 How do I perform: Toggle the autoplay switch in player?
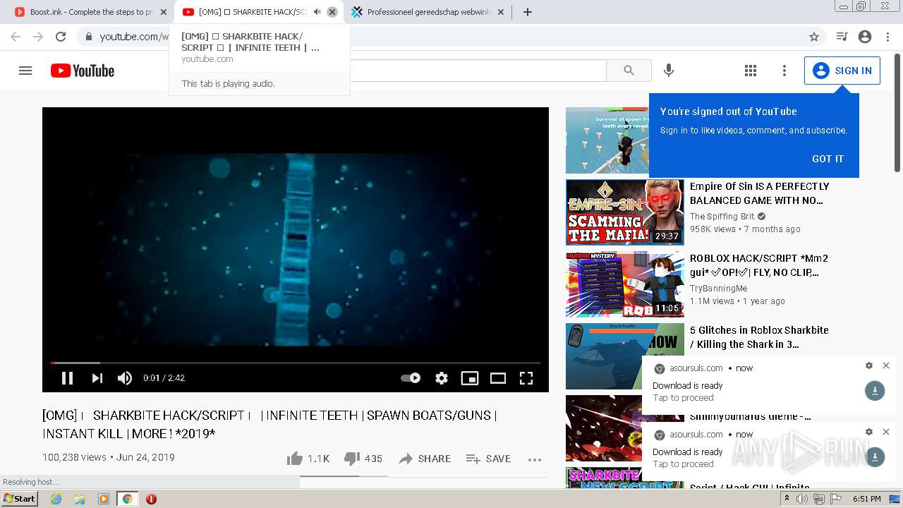[x=411, y=378]
